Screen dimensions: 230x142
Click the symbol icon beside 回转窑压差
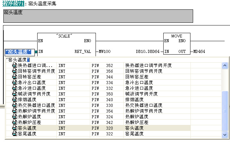tap(14, 77)
